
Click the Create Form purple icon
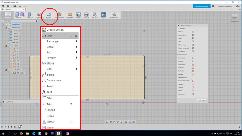pos(22,14)
